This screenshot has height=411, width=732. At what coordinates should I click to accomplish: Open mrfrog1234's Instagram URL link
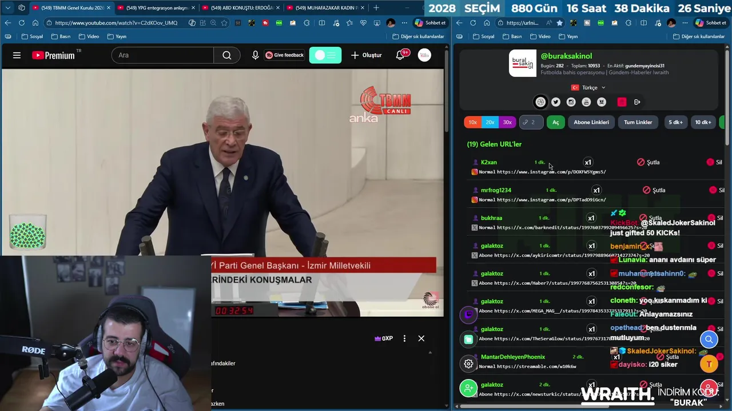pyautogui.click(x=551, y=200)
